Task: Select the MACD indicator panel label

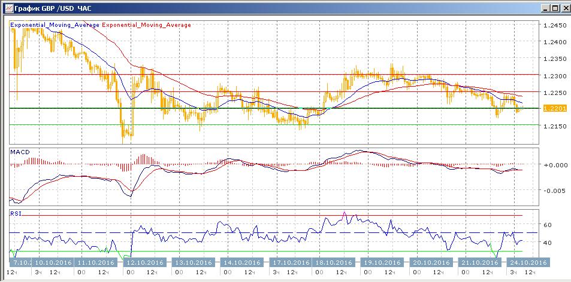Action: pyautogui.click(x=20, y=152)
